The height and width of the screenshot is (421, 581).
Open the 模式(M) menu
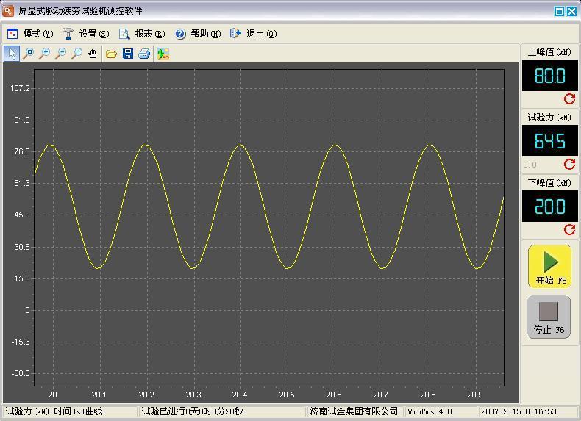(x=31, y=34)
